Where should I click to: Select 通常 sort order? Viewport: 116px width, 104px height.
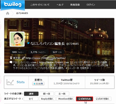[x=31, y=94]
